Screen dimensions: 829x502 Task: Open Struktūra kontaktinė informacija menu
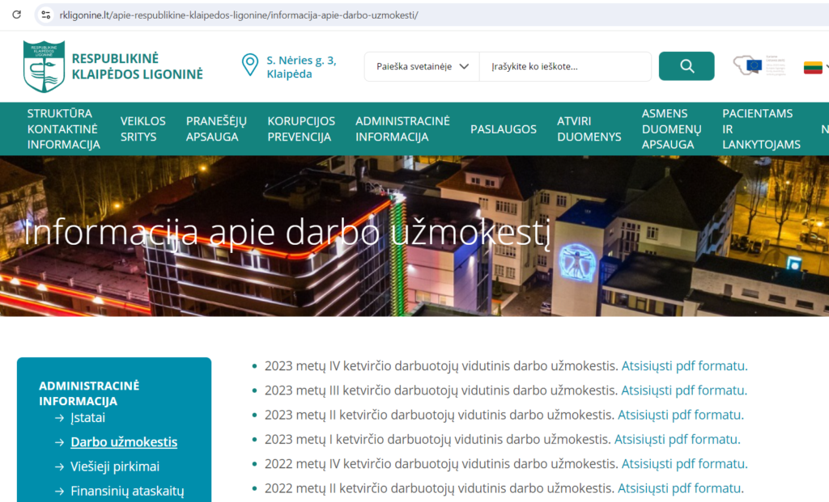63,129
